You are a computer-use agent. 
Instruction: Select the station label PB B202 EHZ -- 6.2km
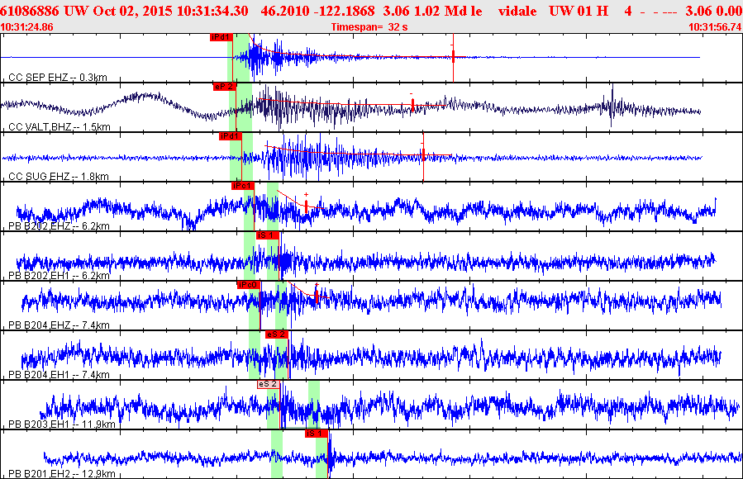coord(59,226)
